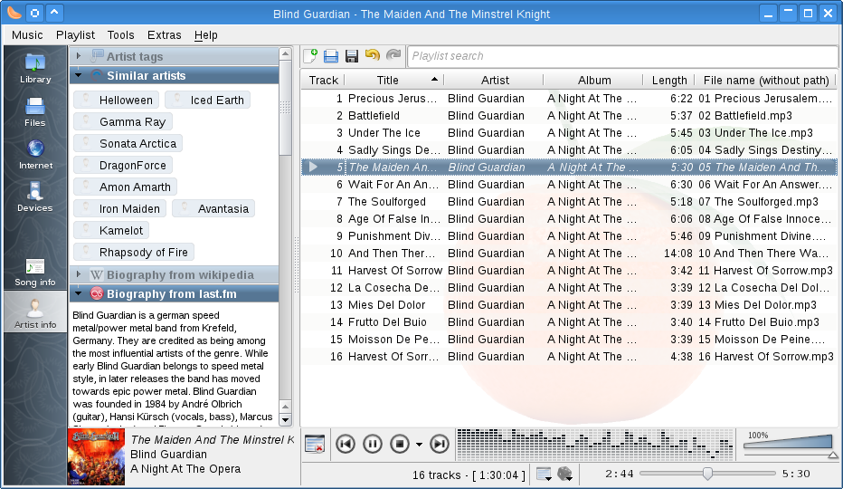
Task: Open the Music menu
Action: 27,35
